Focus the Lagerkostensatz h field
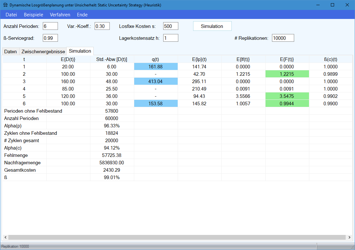This screenshot has width=355, height=250. point(171,38)
